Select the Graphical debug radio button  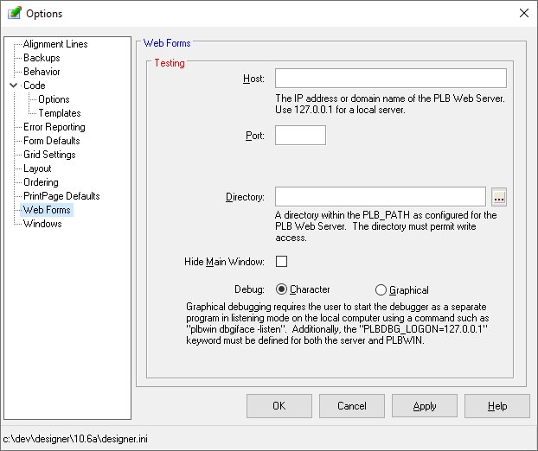[381, 290]
